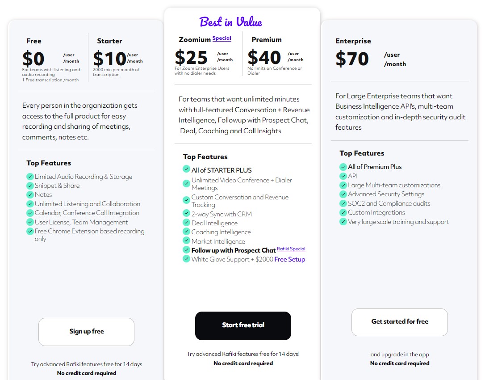Open the Rafiki Special link
485x380 pixels.
tap(291, 249)
